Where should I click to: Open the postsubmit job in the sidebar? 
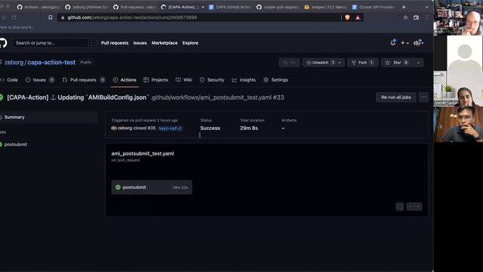pyautogui.click(x=15, y=144)
